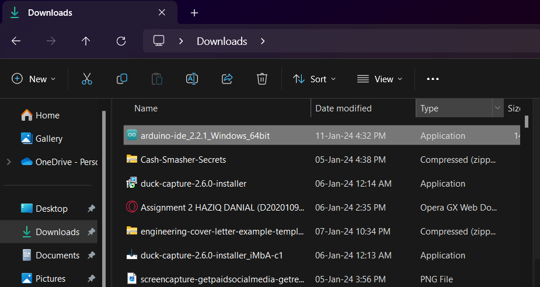The height and width of the screenshot is (287, 540).
Task: Open Gallery in the navigation pane
Action: [48, 139]
